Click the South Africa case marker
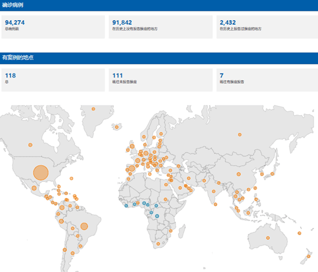The image size is (318, 272). (158, 244)
